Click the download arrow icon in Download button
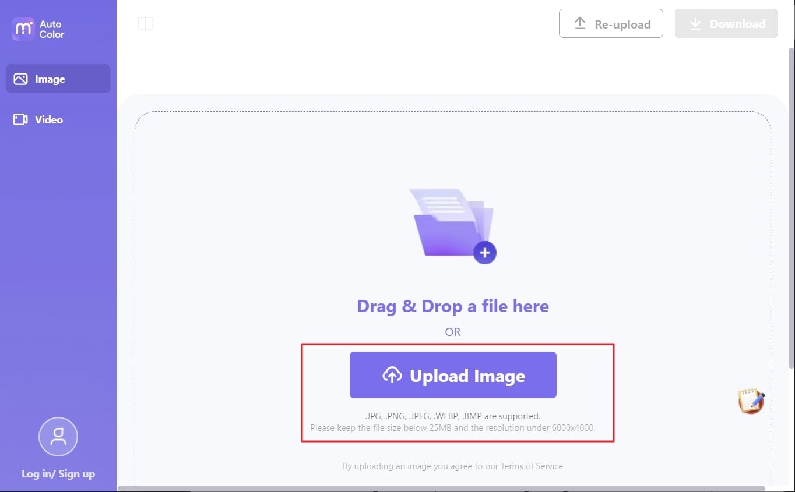The image size is (795, 492). (x=695, y=23)
